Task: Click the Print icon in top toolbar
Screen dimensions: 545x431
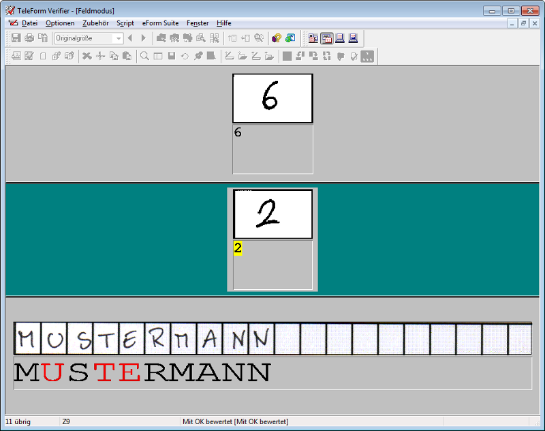Action: [29, 38]
